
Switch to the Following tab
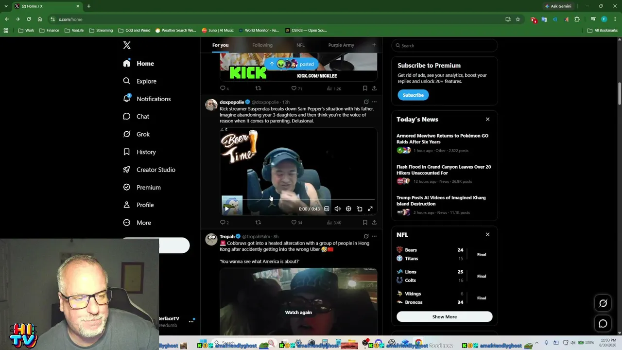pos(262,45)
